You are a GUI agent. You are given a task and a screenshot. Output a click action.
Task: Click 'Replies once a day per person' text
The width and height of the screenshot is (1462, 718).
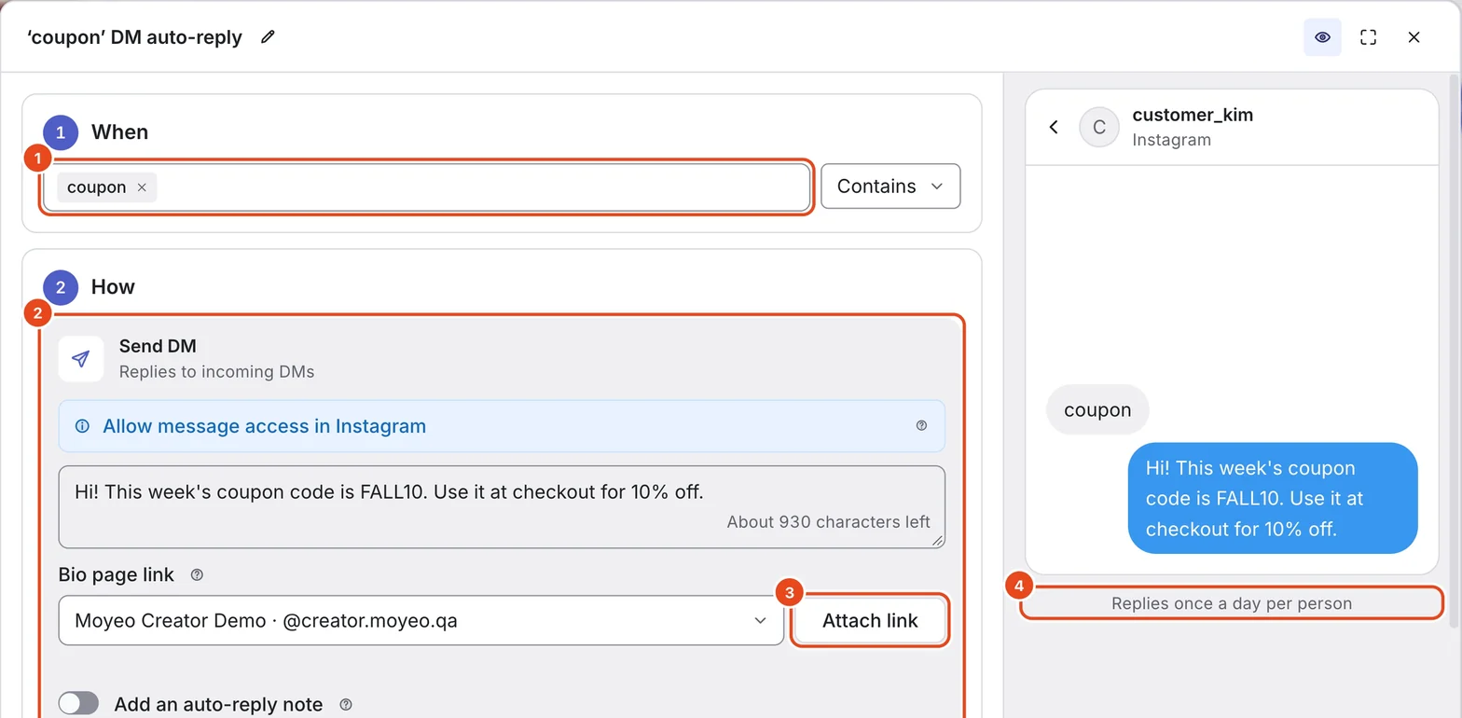tap(1232, 603)
